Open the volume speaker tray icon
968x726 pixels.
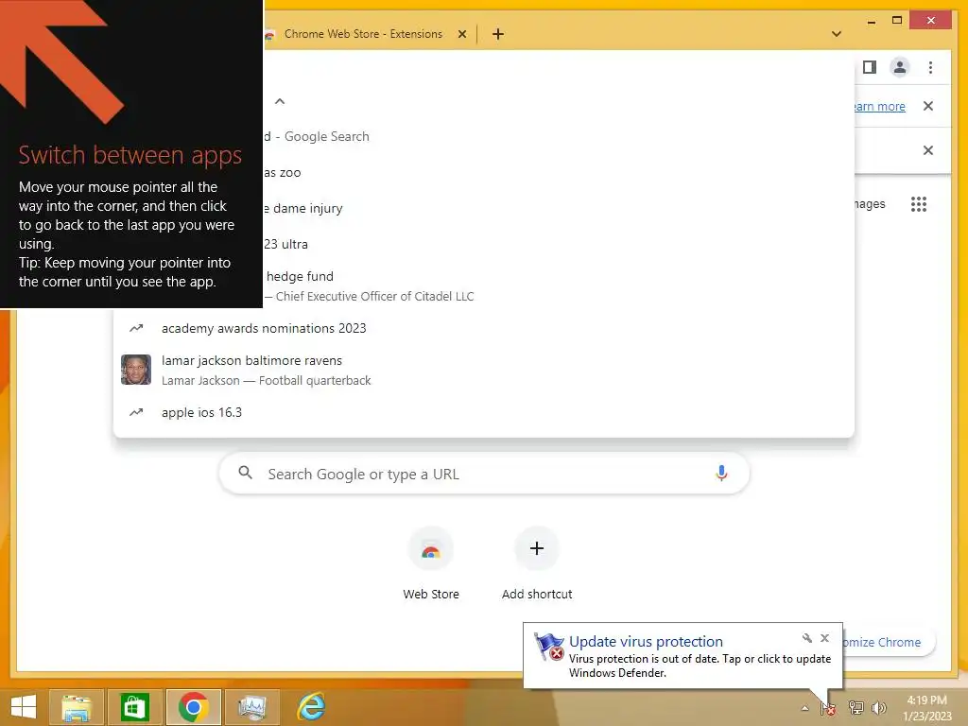tap(879, 707)
